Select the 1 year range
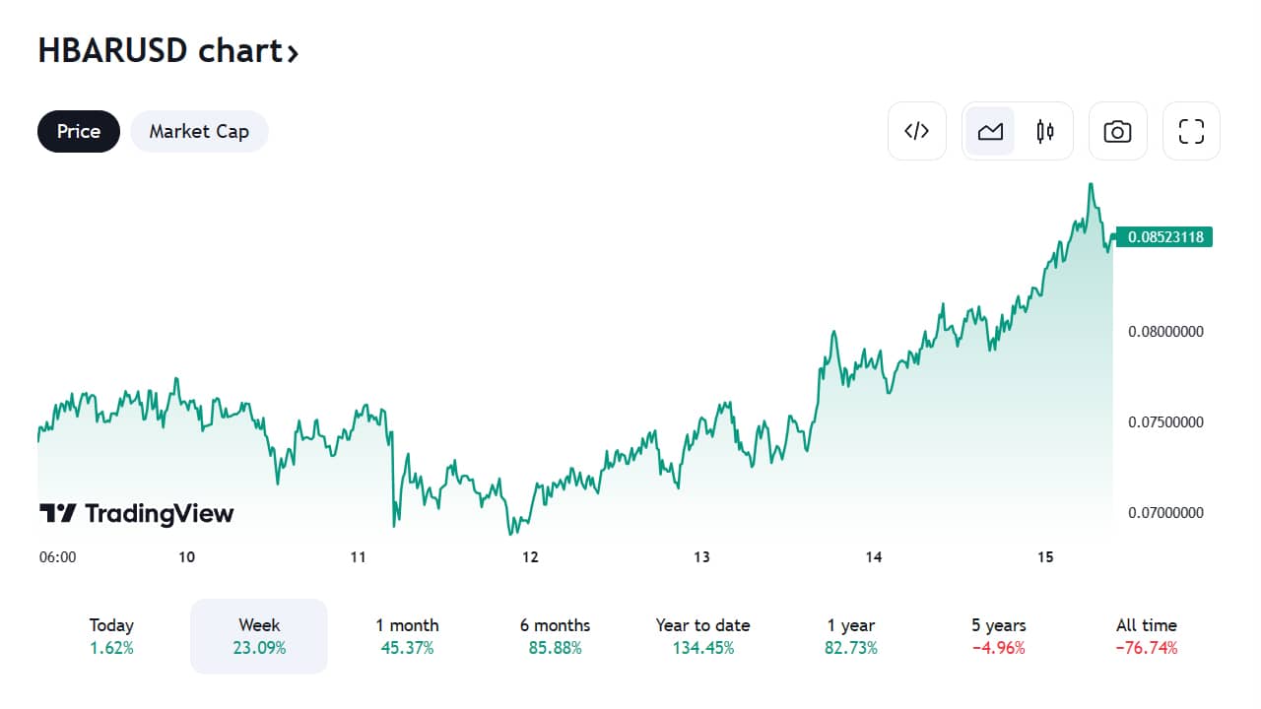The width and height of the screenshot is (1261, 709). (x=851, y=636)
